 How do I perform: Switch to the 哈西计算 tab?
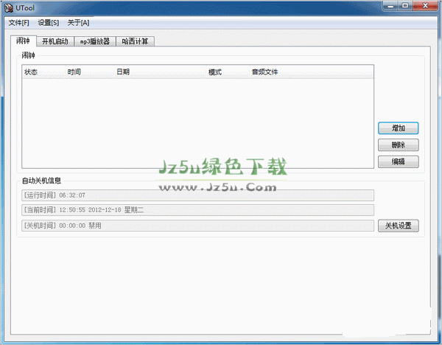click(135, 41)
